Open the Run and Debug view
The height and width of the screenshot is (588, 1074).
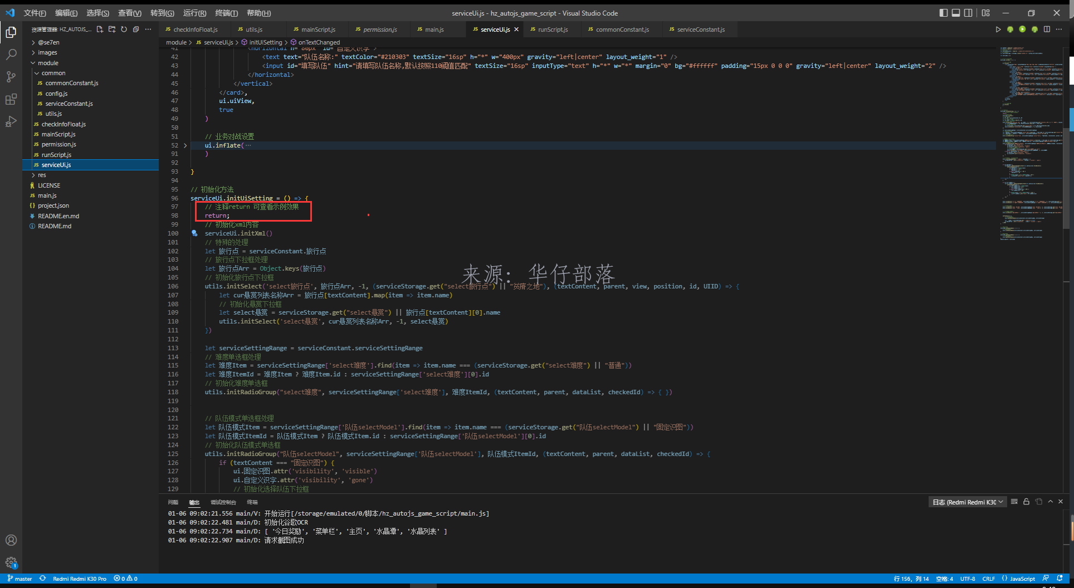pos(11,121)
